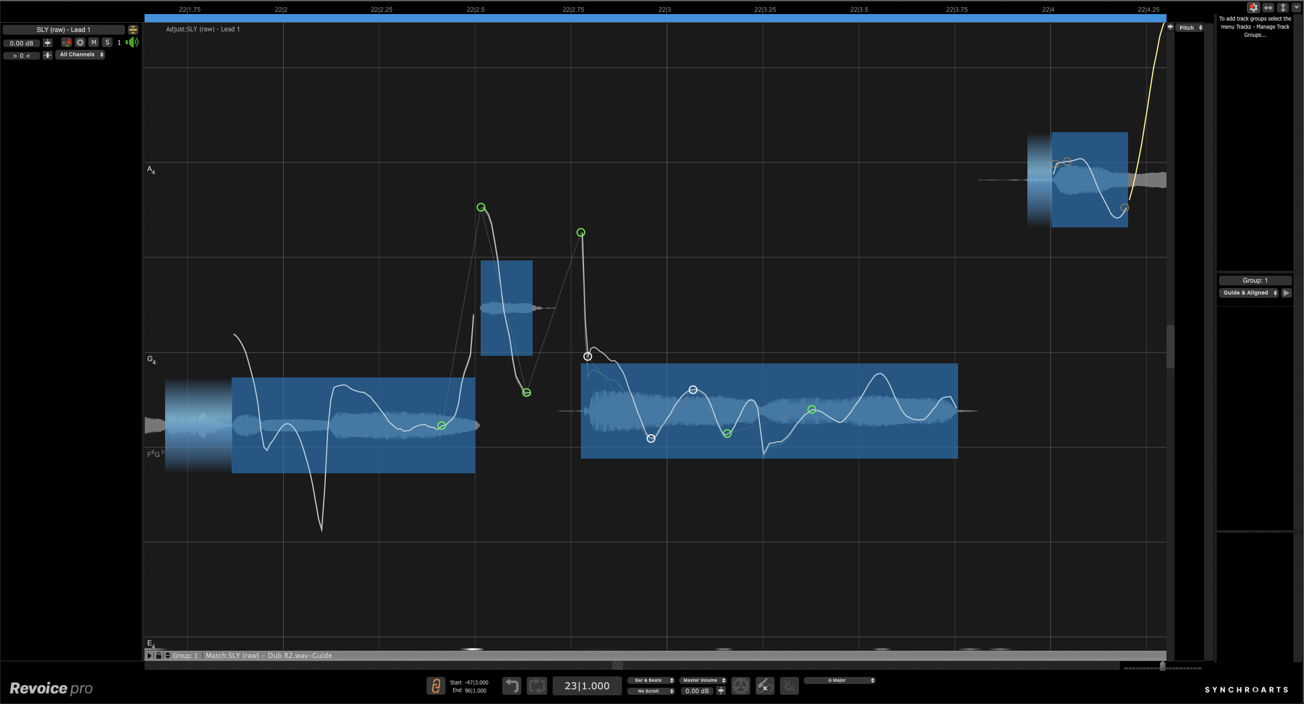The width and height of the screenshot is (1304, 704).
Task: Open the All Channels dropdown
Action: point(80,55)
